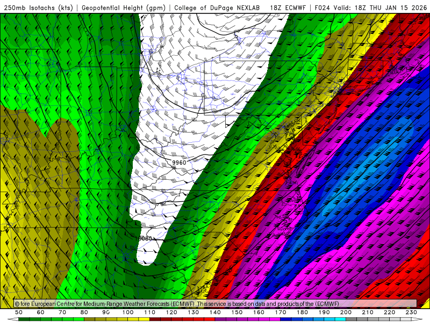430x322 pixels.
Task: Click the 180 kts colorbar label
Action: click(302, 312)
